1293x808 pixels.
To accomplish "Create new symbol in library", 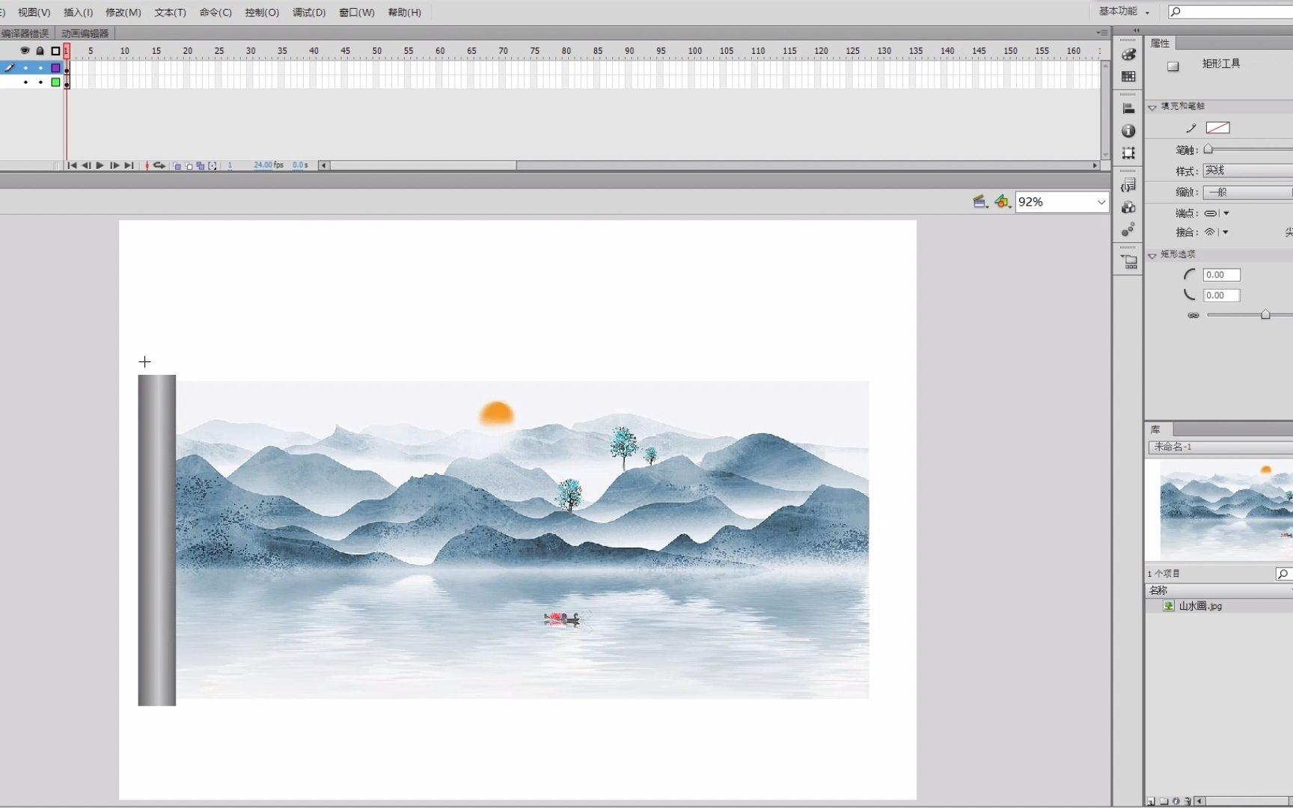I will point(1151,801).
